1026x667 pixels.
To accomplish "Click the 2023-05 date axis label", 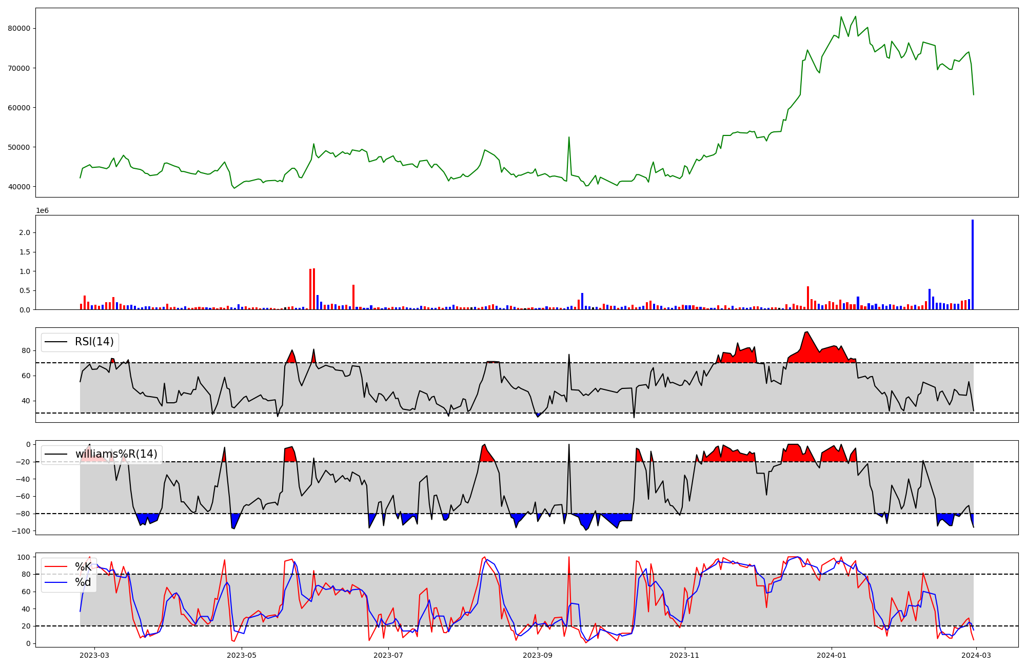I will [241, 655].
